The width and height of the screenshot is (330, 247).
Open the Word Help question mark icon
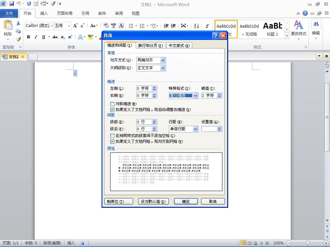[305, 13]
